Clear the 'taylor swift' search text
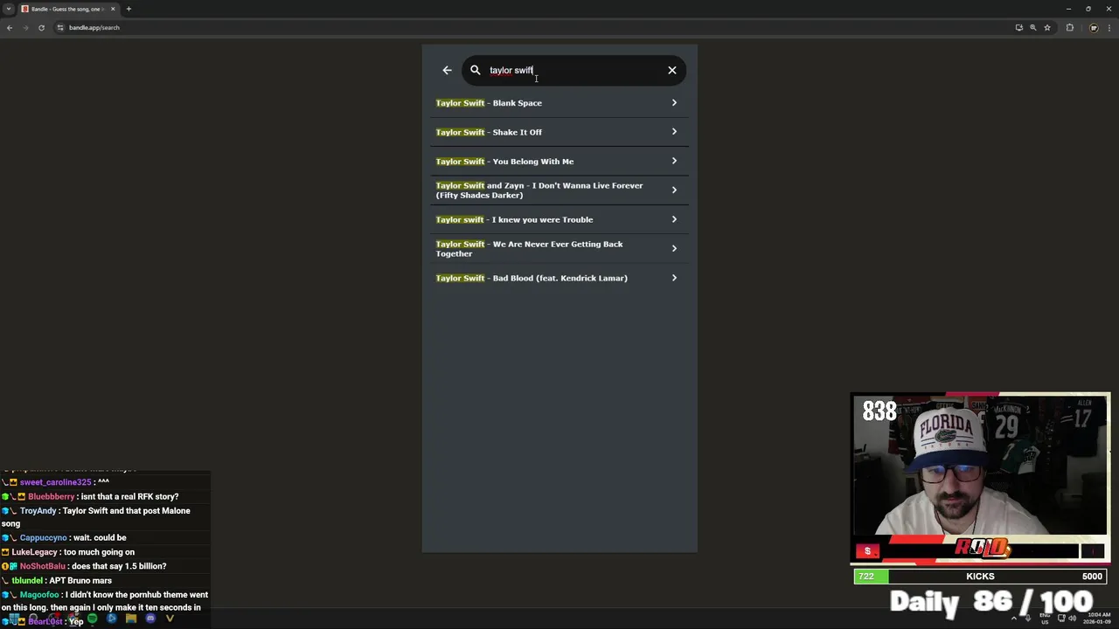 click(672, 70)
